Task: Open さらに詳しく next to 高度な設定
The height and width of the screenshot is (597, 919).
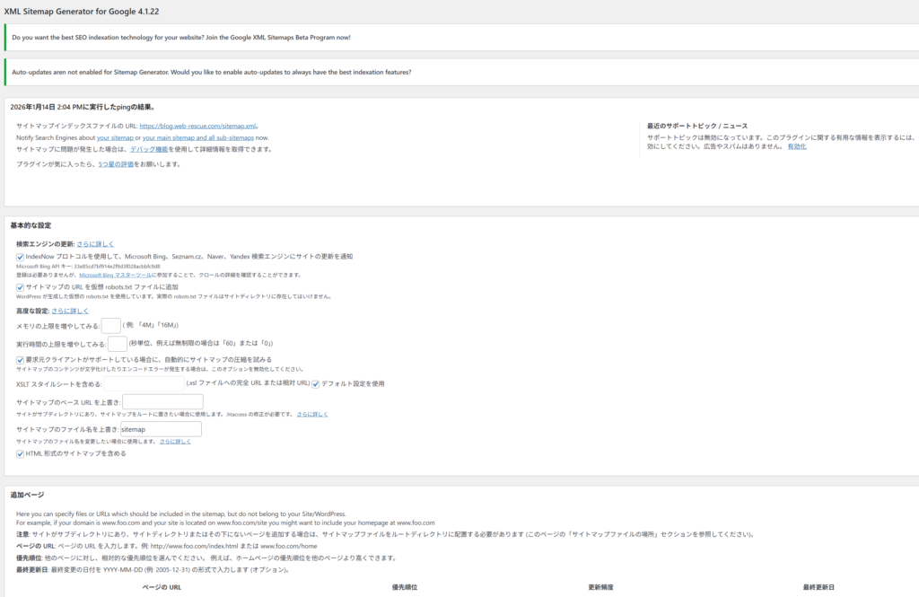Action: tap(70, 311)
